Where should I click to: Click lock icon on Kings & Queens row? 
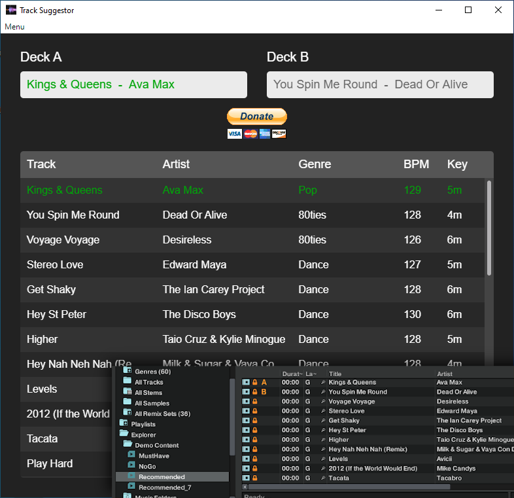pyautogui.click(x=254, y=382)
